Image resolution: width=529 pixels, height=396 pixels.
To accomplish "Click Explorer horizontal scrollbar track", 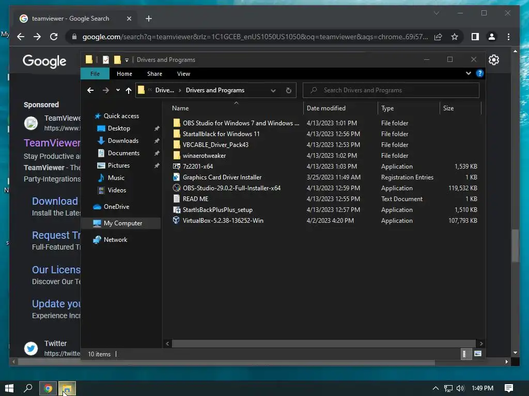I will (x=323, y=343).
